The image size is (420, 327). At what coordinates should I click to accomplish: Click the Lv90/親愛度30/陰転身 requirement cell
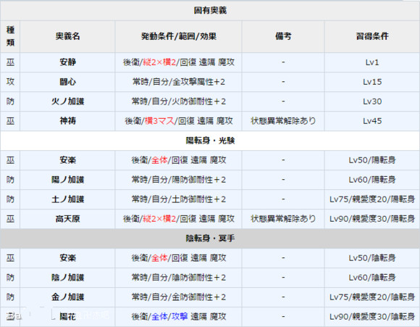tap(372, 317)
